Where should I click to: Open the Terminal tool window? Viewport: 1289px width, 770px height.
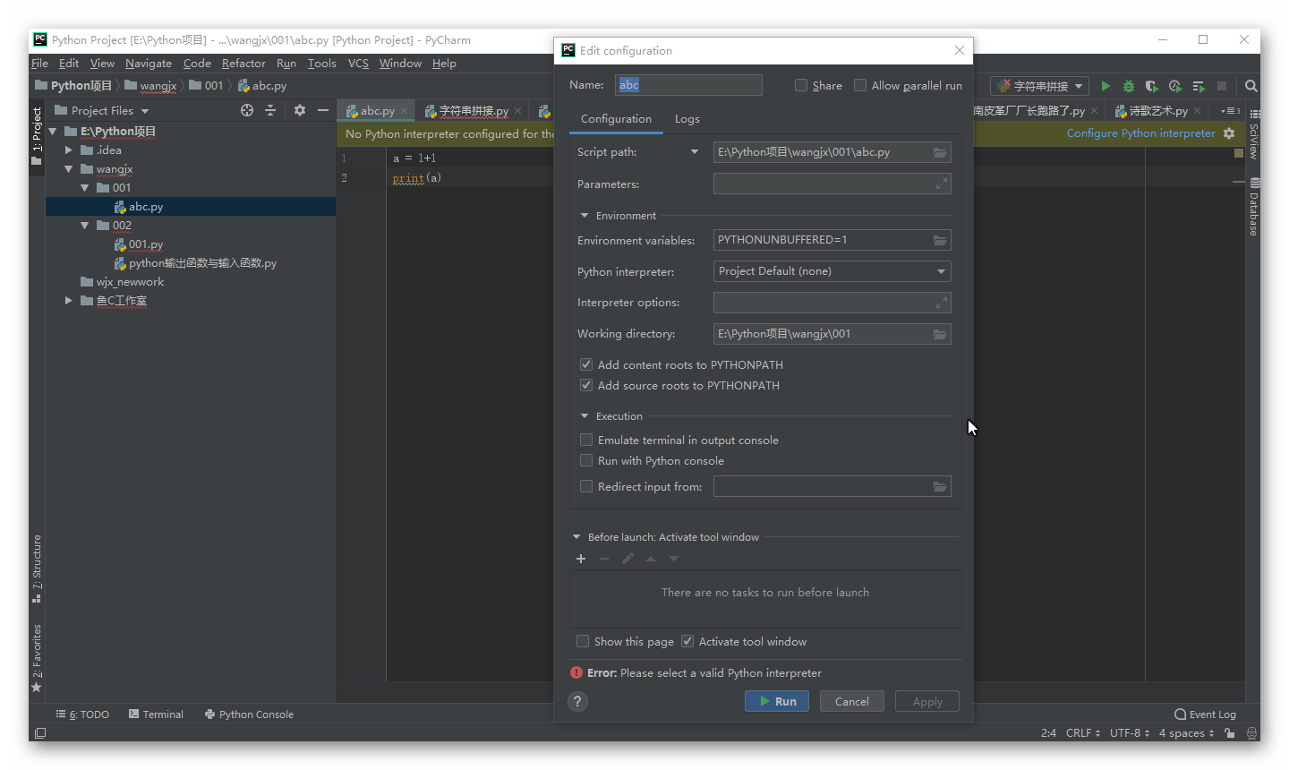[x=156, y=714]
